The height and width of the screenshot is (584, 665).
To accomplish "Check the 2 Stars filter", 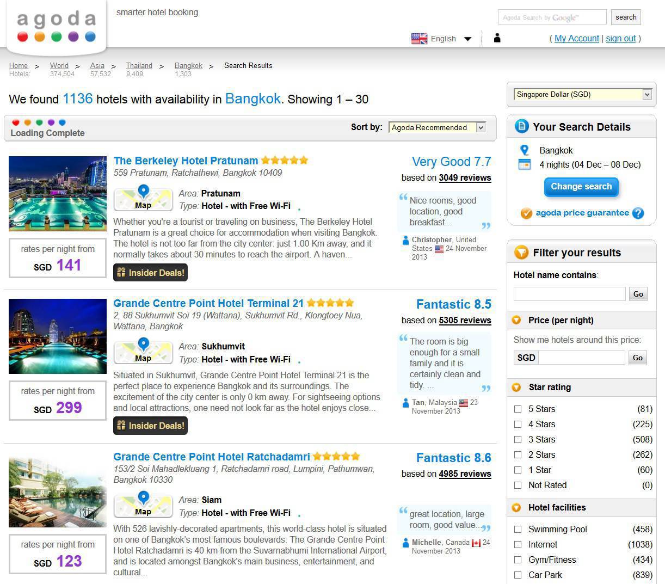I will click(518, 454).
